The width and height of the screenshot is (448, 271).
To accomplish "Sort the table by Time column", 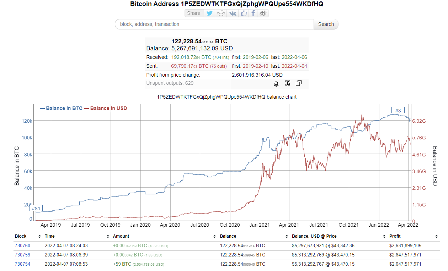I will point(49,236).
